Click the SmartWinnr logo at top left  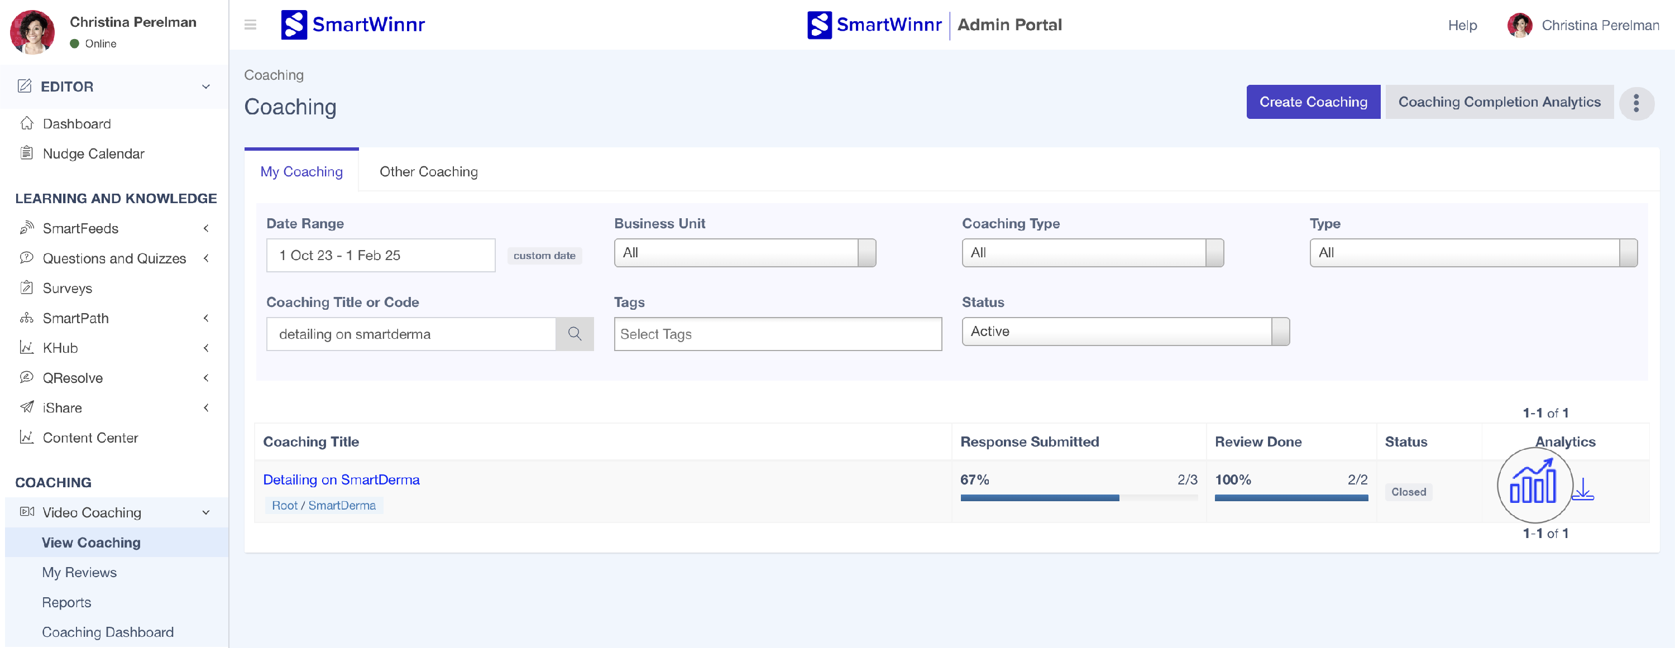pos(352,25)
